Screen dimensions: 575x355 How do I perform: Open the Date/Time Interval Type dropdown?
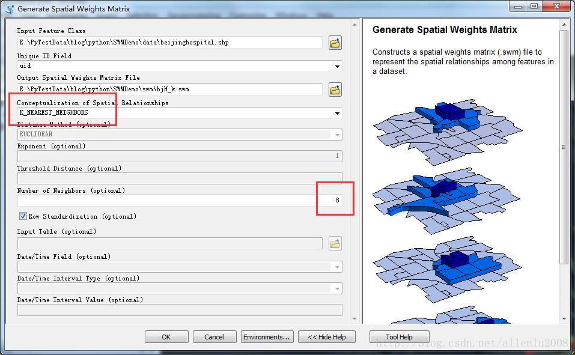click(337, 288)
